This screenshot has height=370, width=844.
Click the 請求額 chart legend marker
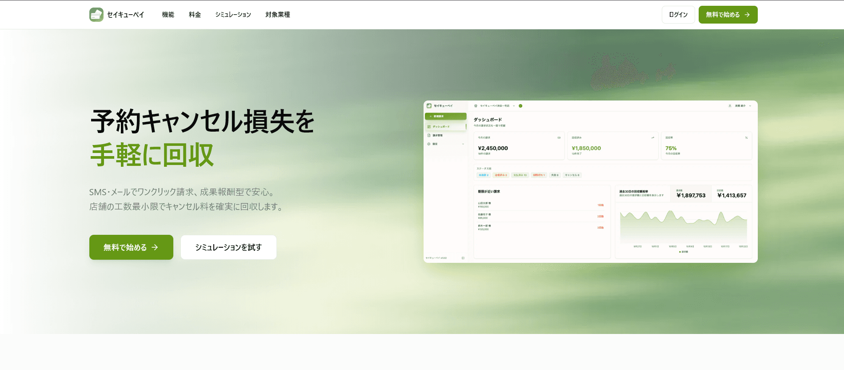pyautogui.click(x=680, y=252)
